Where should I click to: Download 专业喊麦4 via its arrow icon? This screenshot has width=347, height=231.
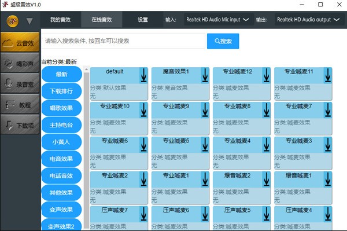pos(267,145)
